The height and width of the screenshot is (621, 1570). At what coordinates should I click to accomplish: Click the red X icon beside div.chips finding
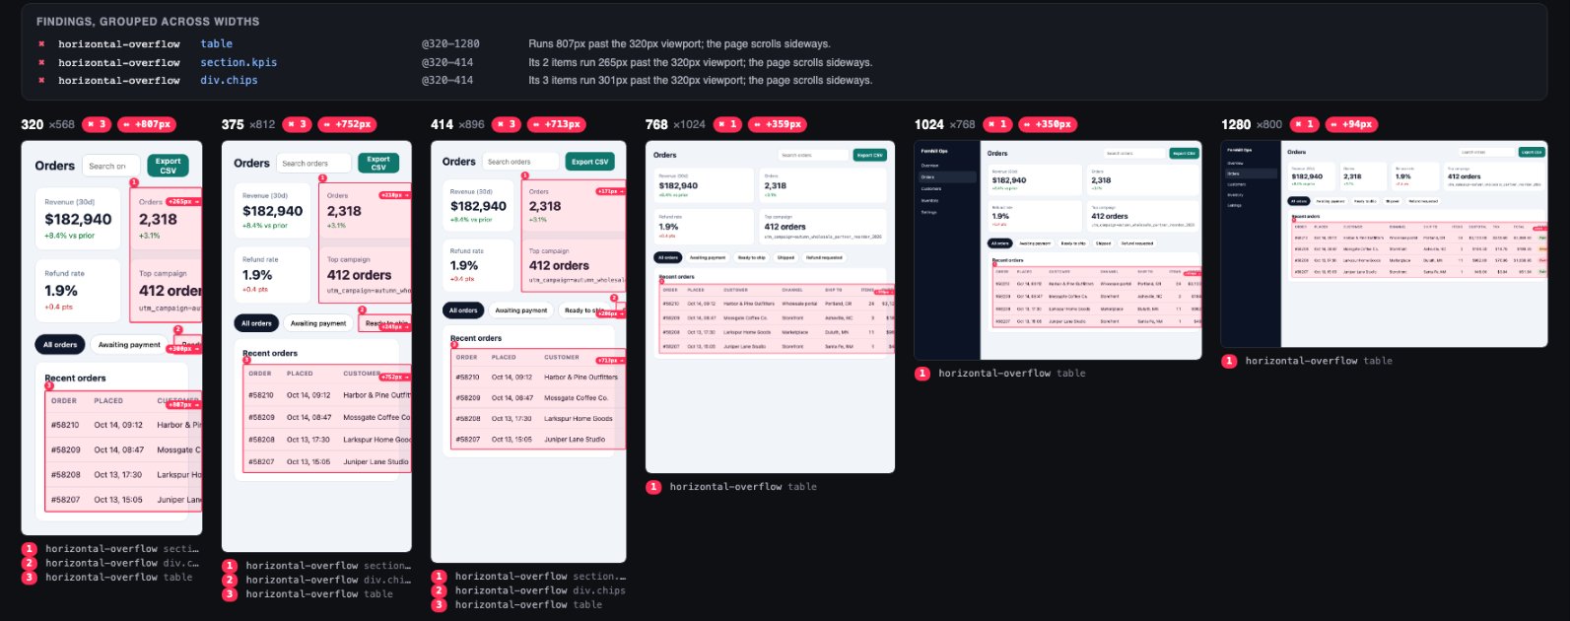pyautogui.click(x=41, y=80)
